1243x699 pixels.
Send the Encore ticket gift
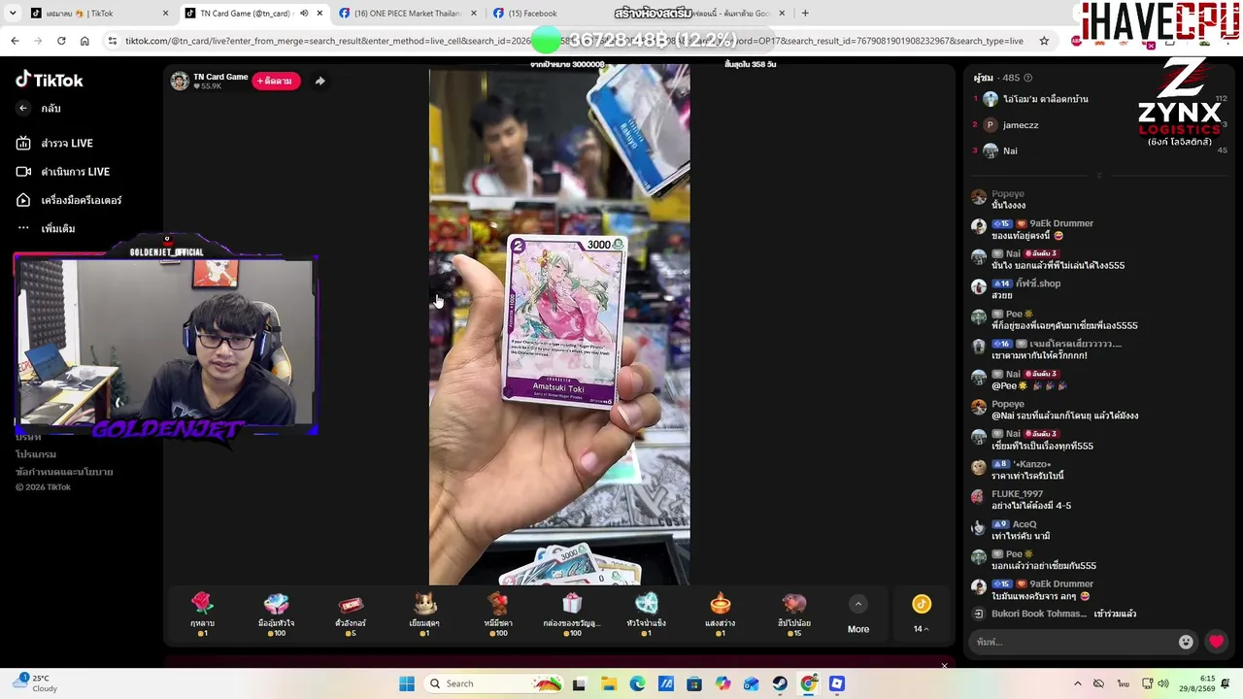[x=351, y=614]
